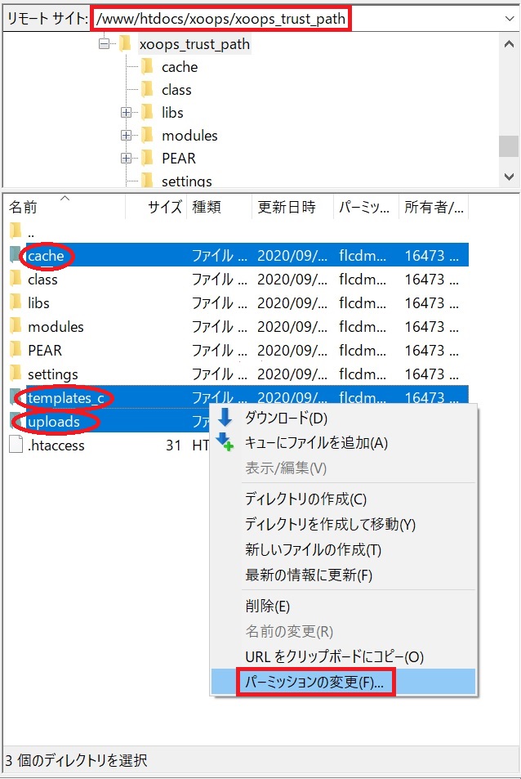Click the modules folder icon in list
The height and width of the screenshot is (779, 521).
[16, 326]
